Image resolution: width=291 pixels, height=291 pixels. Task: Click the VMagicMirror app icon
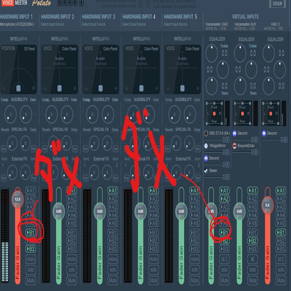click(x=206, y=145)
